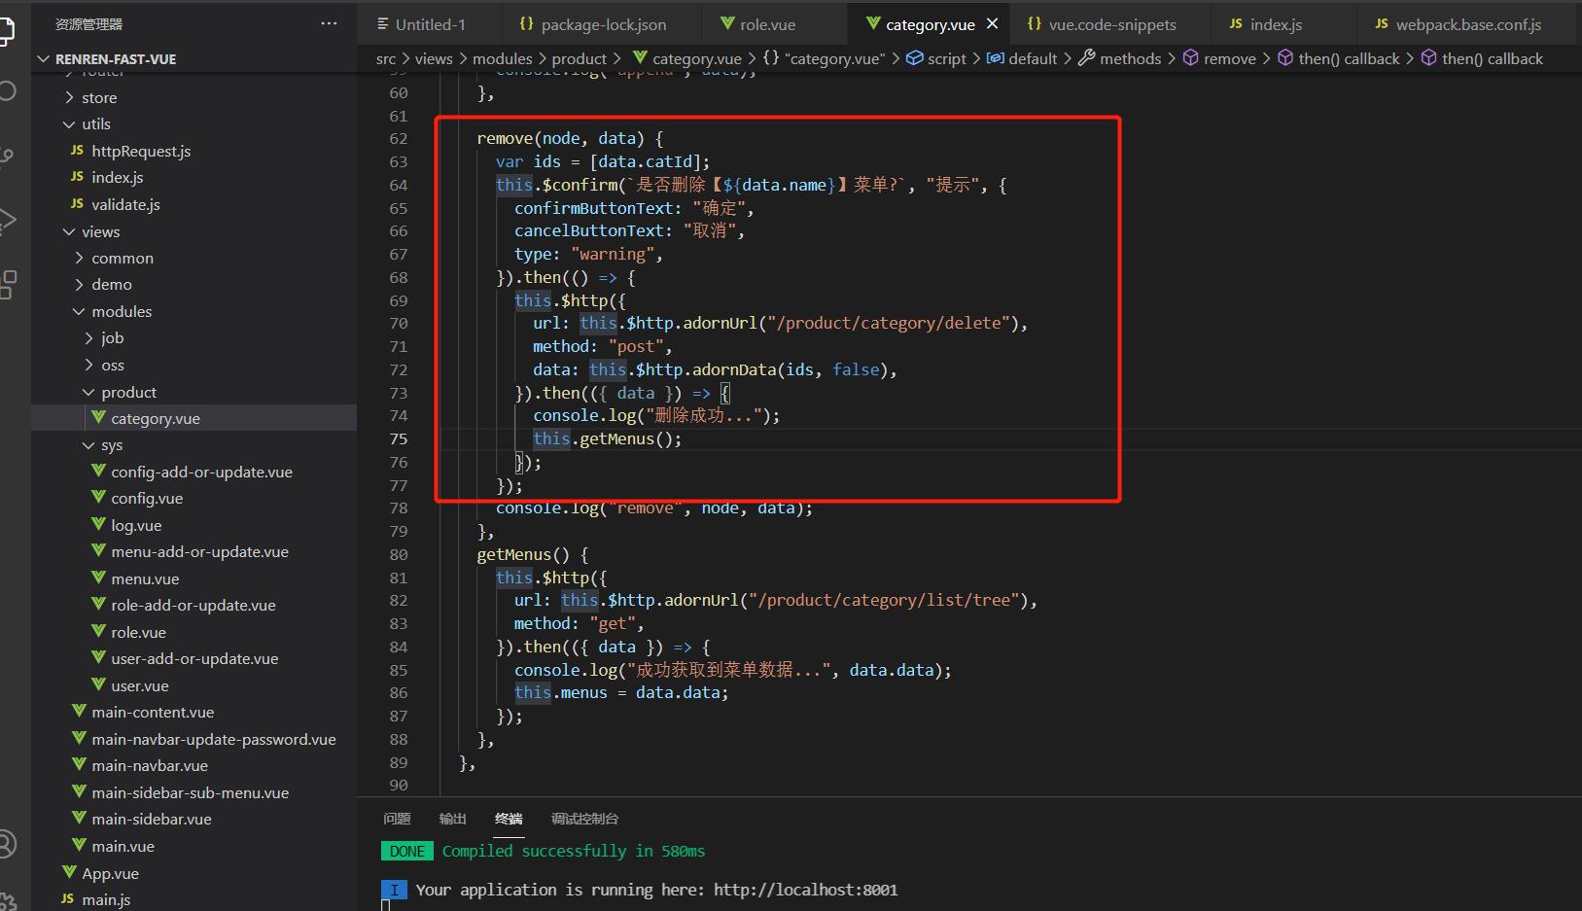Screen dimensions: 1582x911
Task: Switch to the 问题 panel tab
Action: click(397, 819)
